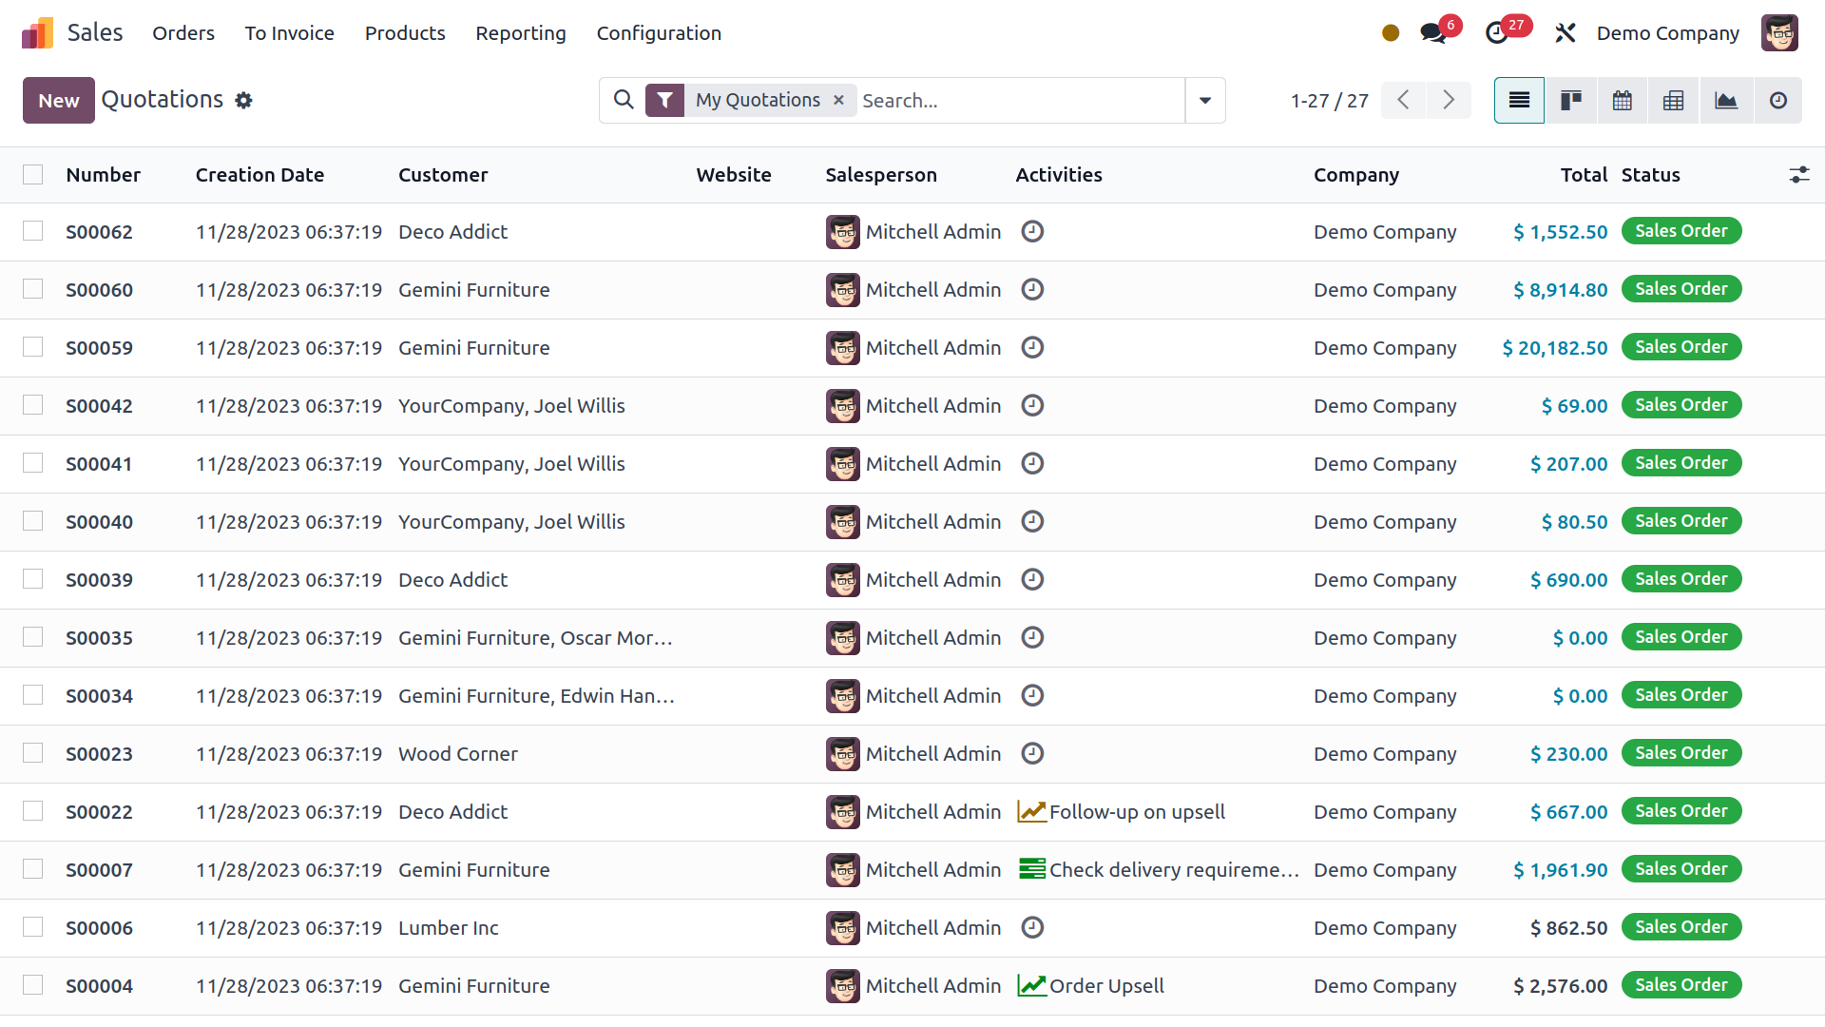Open the Activity view

pos(1778,100)
